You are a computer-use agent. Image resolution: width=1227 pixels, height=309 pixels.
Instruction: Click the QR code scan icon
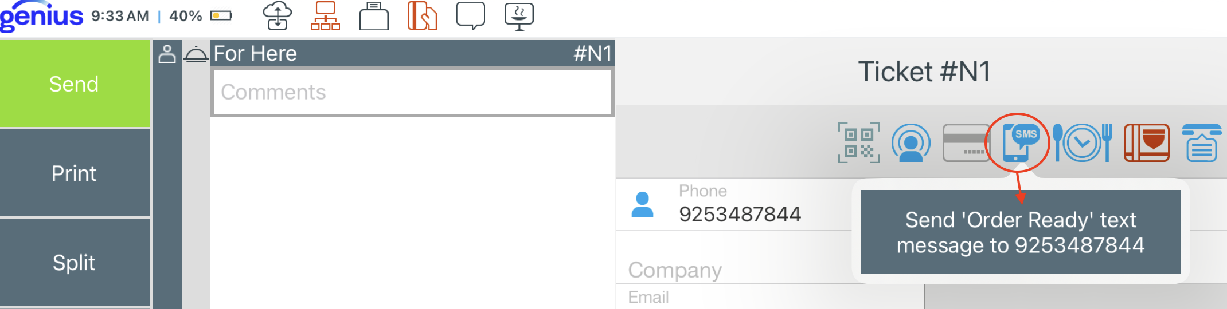pos(859,143)
